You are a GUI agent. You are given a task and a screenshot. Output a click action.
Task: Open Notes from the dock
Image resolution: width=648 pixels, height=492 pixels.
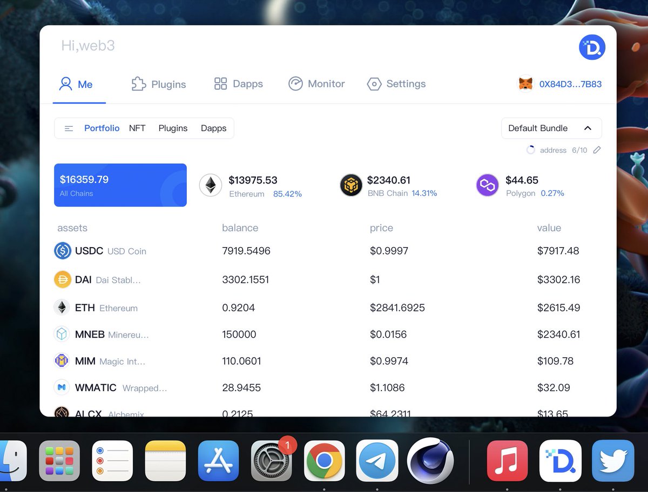pos(165,461)
